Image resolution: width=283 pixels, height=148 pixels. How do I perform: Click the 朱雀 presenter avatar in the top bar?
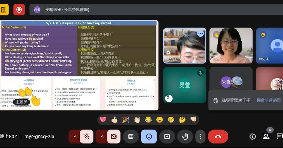tap(37, 10)
